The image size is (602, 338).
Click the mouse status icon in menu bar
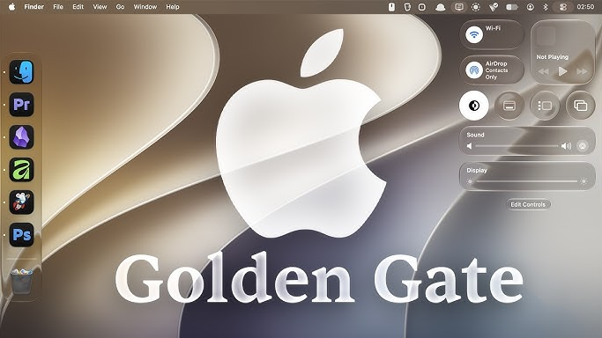point(391,7)
